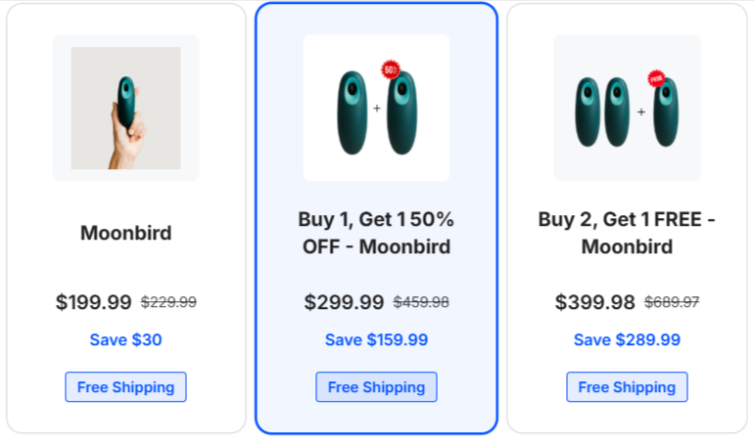This screenshot has width=754, height=442.
Task: Click the Save $289.99 text
Action: click(627, 340)
